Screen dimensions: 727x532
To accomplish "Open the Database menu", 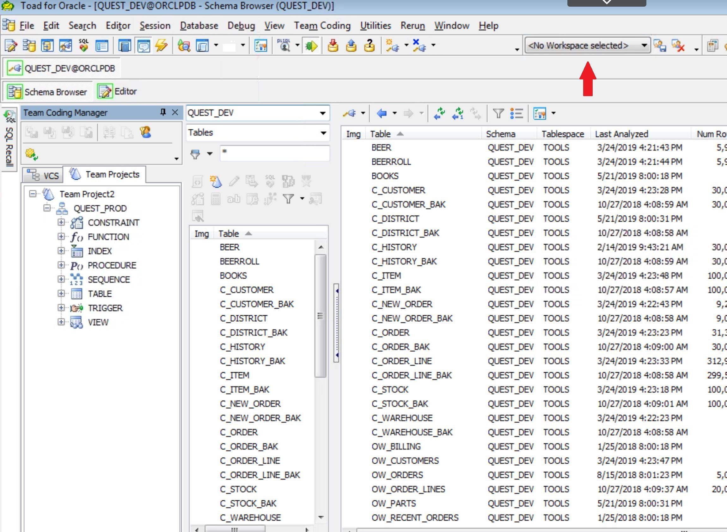I will point(199,25).
